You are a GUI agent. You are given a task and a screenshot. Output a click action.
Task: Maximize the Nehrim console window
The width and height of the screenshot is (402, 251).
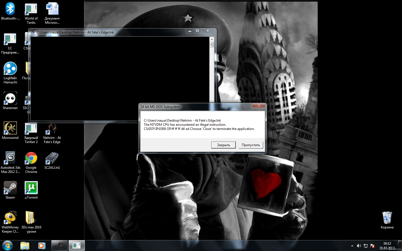point(197,31)
